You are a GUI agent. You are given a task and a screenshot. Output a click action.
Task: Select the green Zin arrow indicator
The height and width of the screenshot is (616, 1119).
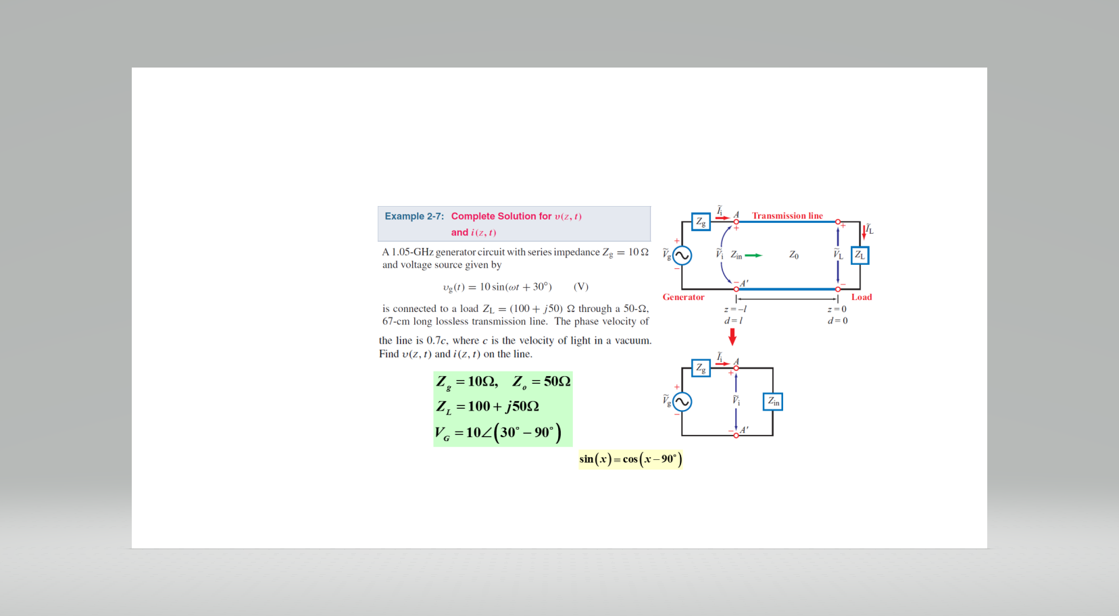(753, 255)
